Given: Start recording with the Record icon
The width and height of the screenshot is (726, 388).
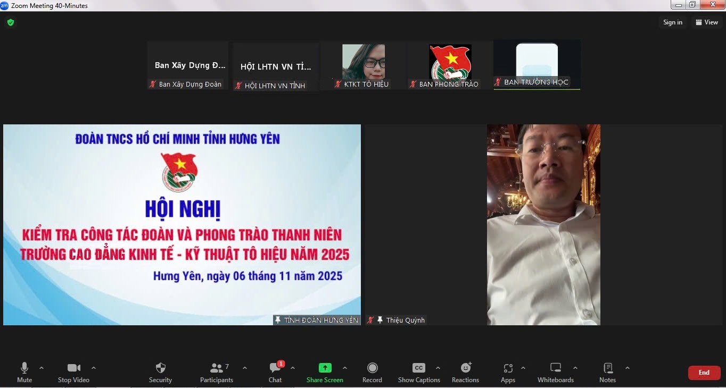Looking at the screenshot, I should click(x=373, y=368).
